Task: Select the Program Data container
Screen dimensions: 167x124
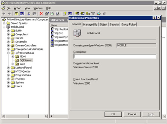Action: pos(23,75)
